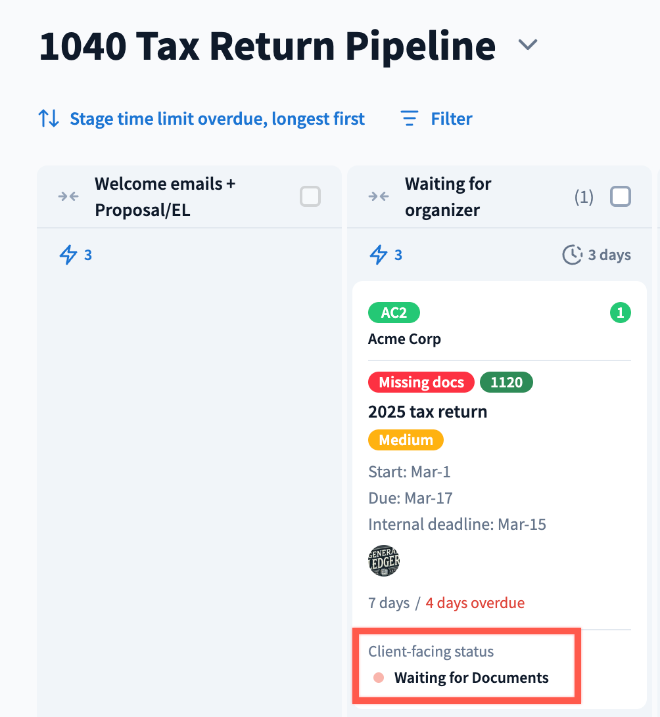Click the green 1120 tag
Image resolution: width=660 pixels, height=717 pixels.
506,382
